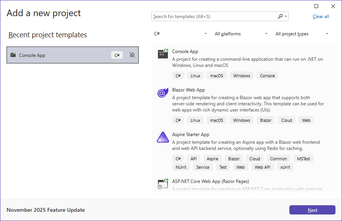This screenshot has height=221, width=342.
Task: Select the Console App template title
Action: 185,52
